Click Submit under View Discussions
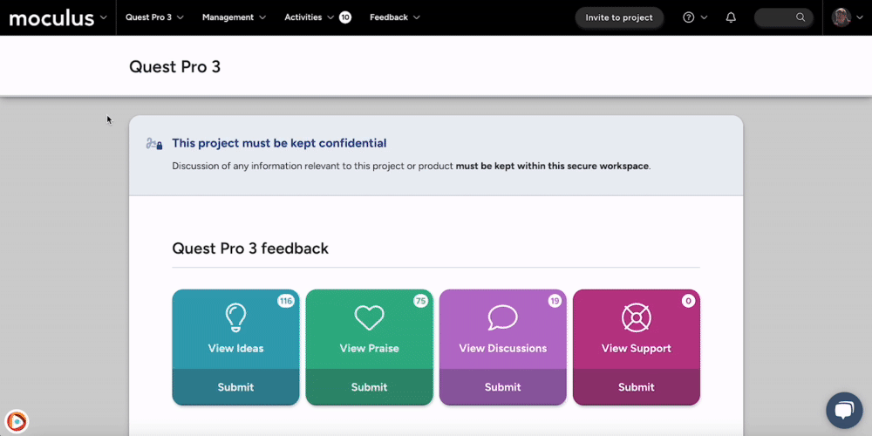 502,387
